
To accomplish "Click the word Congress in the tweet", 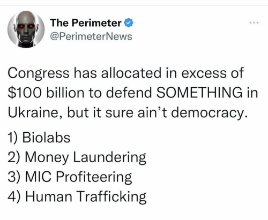I will pos(39,73).
